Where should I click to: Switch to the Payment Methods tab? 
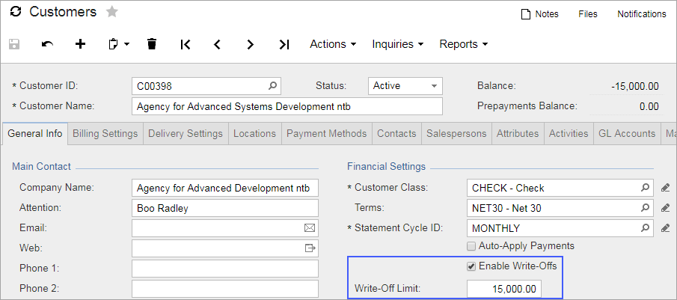tap(326, 134)
